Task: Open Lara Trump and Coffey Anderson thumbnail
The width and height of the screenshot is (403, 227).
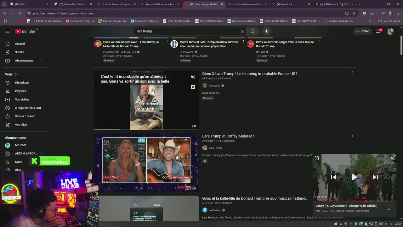Action: pyautogui.click(x=146, y=163)
